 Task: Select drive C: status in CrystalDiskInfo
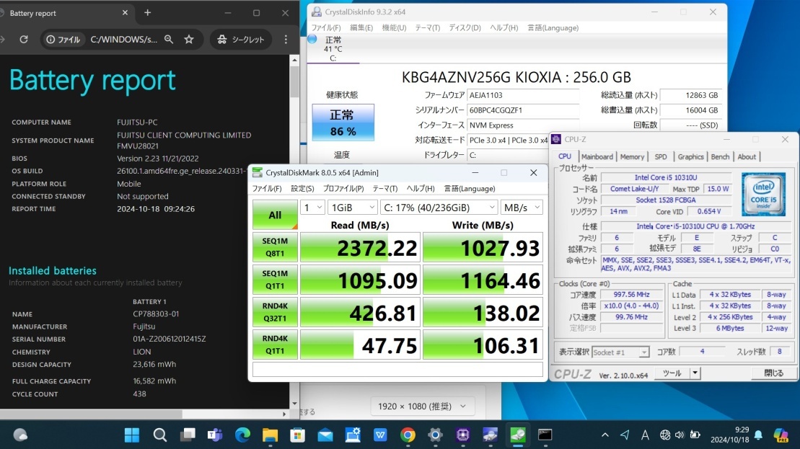coord(333,49)
